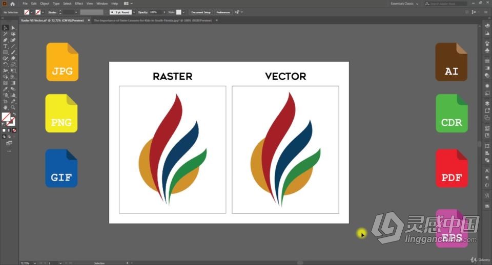This screenshot has height=265, width=492.
Task: Click the Opacity value field
Action: tap(155, 12)
